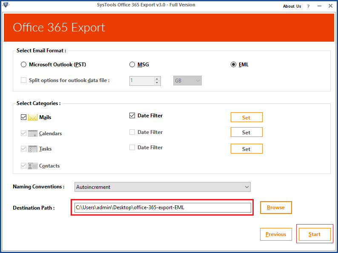Viewport: 338px width, 253px height.
Task: Browse for a destination folder
Action: (276, 208)
